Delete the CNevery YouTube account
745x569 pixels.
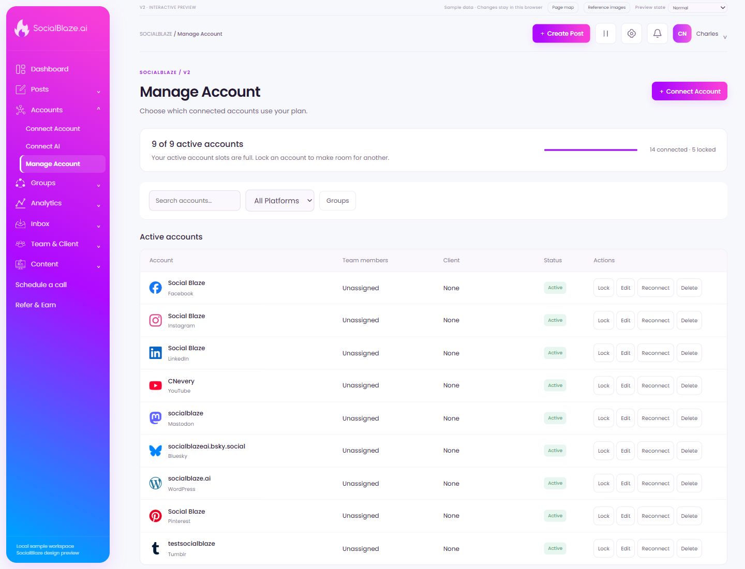(x=689, y=385)
